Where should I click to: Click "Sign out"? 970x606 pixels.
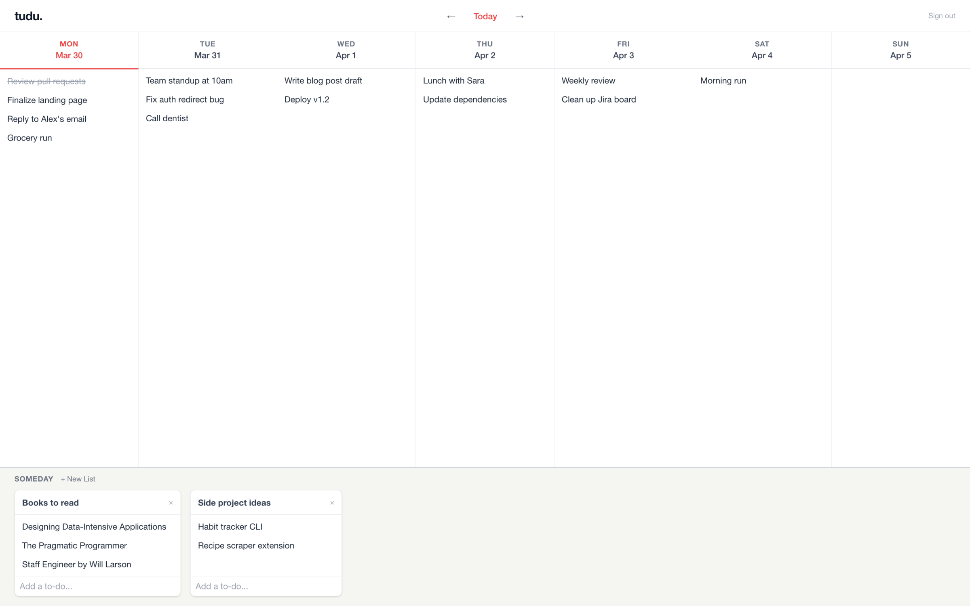click(942, 16)
